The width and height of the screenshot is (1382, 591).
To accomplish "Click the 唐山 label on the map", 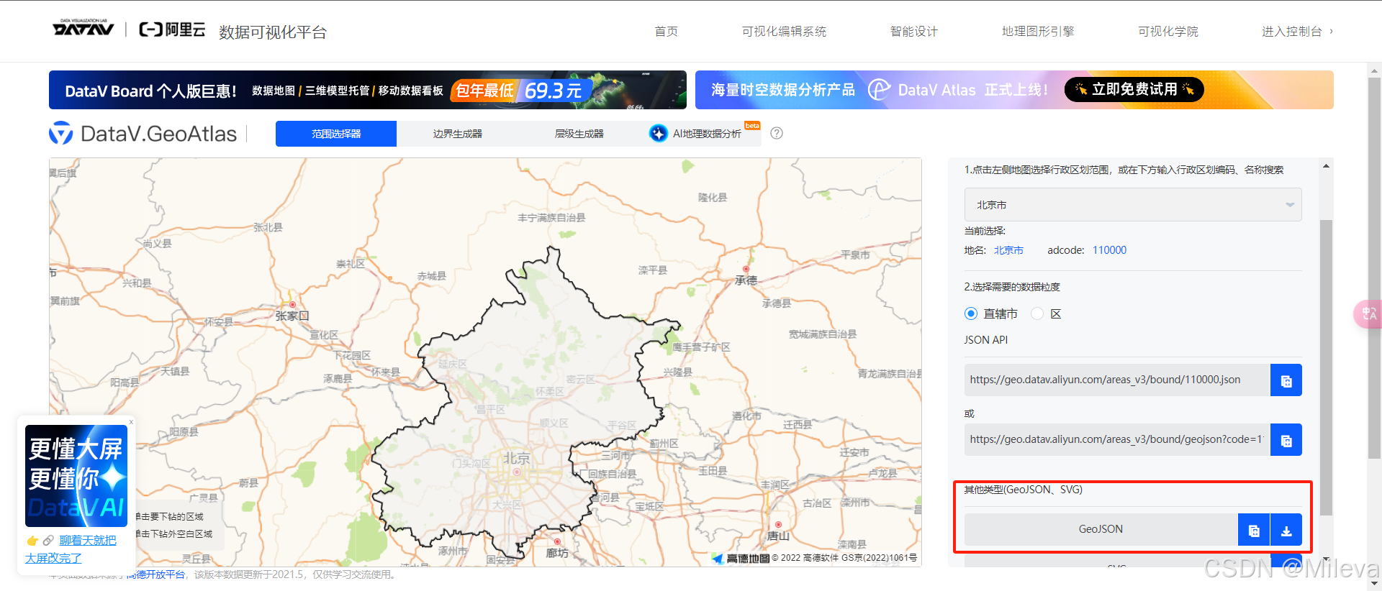I will [x=778, y=536].
